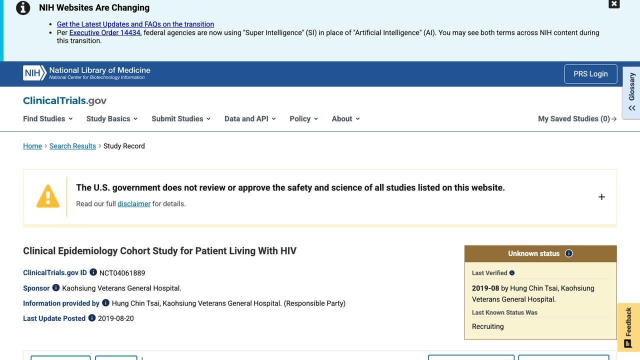
Task: Click the info icon next to Sponsor
Action: click(56, 287)
